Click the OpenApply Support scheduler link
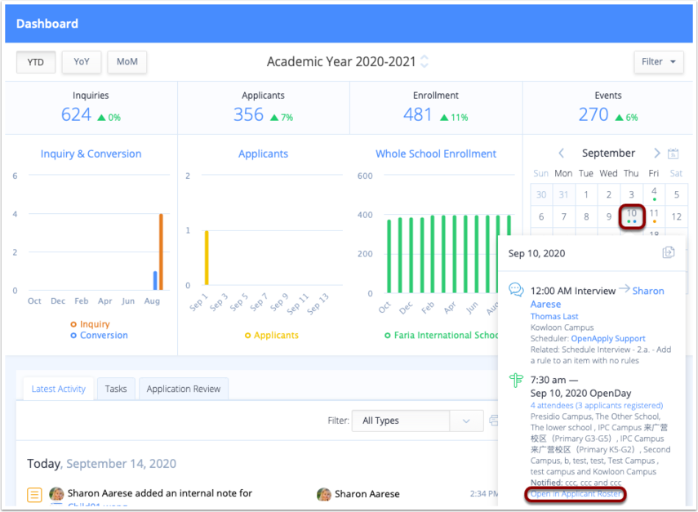 608,338
